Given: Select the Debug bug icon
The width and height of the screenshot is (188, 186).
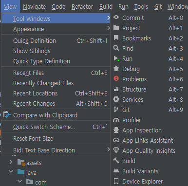Looking at the screenshot, I should 116,69.
